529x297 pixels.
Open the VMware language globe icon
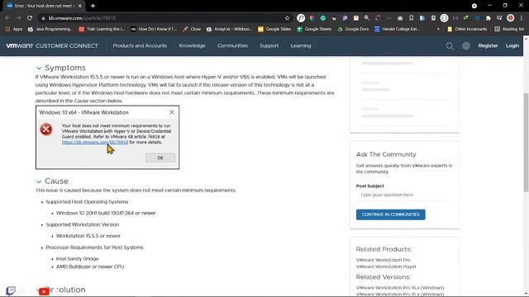[466, 46]
